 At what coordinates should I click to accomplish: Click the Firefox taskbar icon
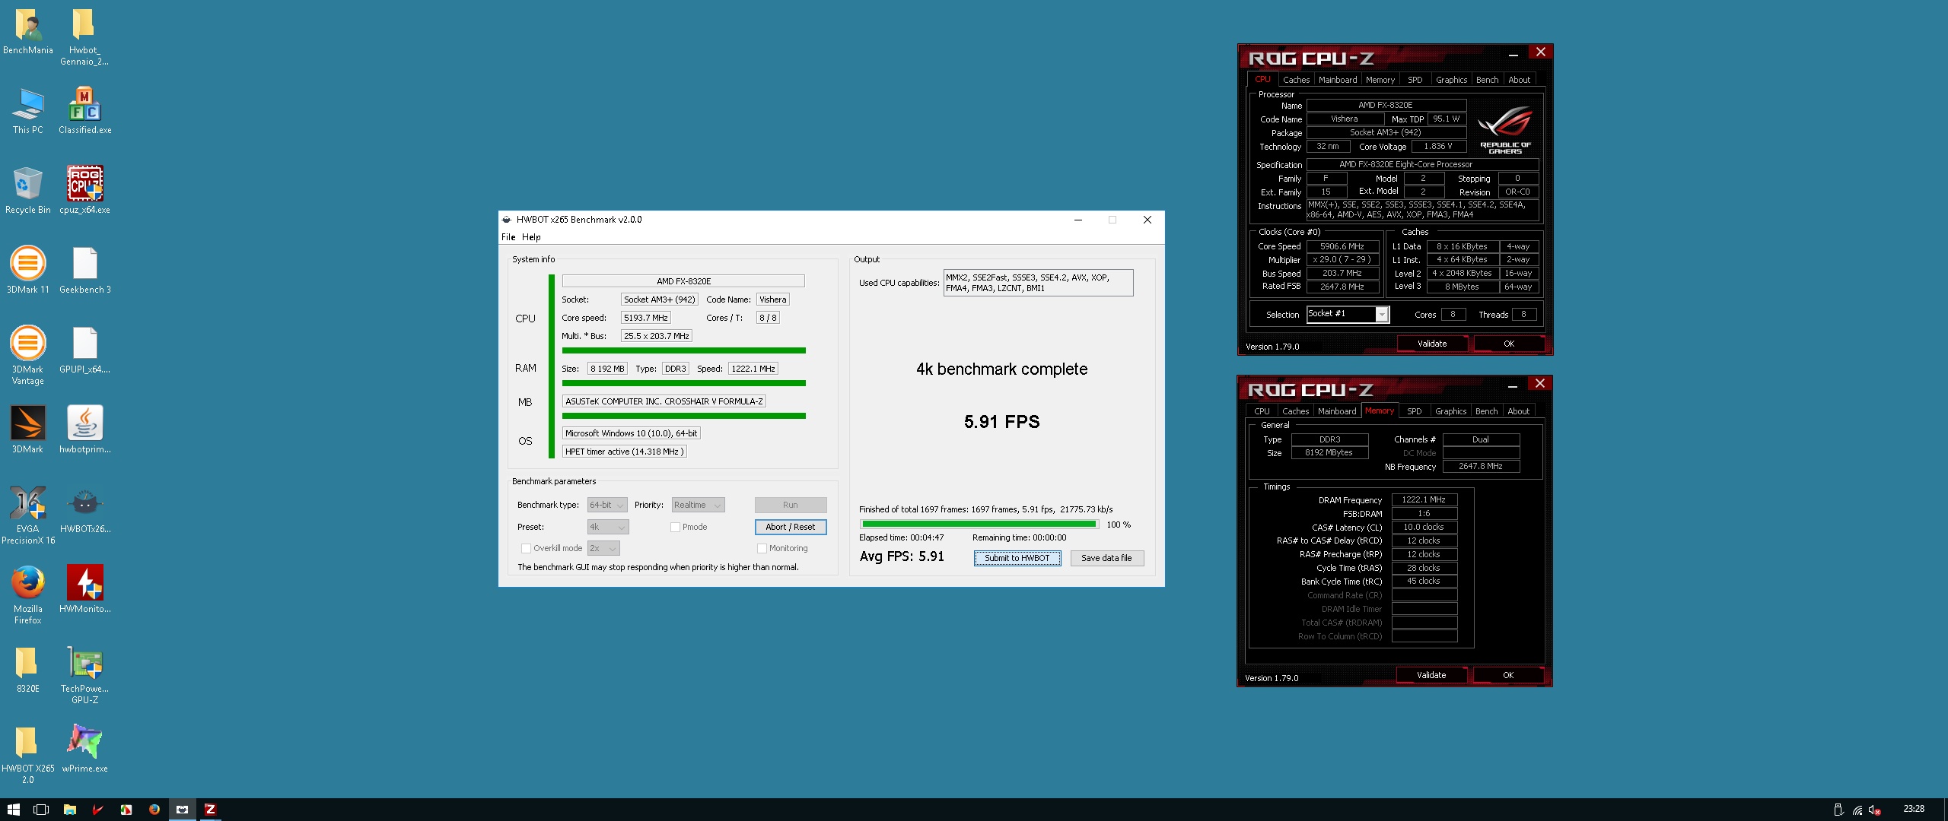(154, 810)
